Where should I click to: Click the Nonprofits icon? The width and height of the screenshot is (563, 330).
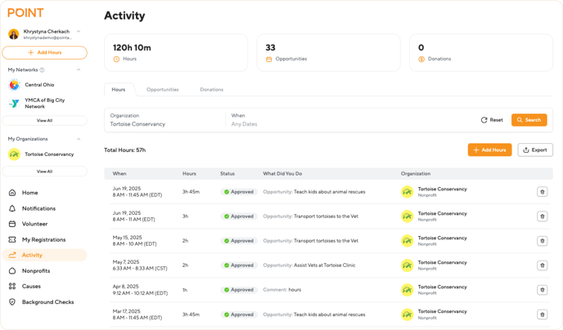pyautogui.click(x=12, y=271)
